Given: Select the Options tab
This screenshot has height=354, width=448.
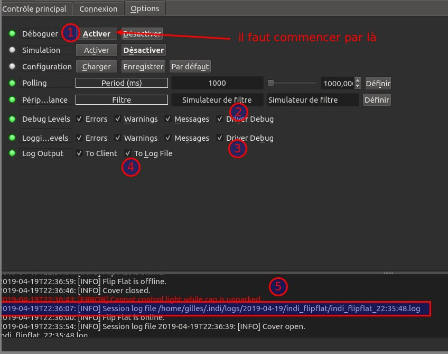Looking at the screenshot, I should [x=145, y=8].
